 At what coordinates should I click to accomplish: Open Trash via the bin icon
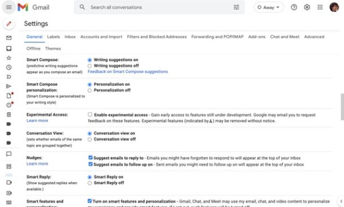click(x=9, y=114)
